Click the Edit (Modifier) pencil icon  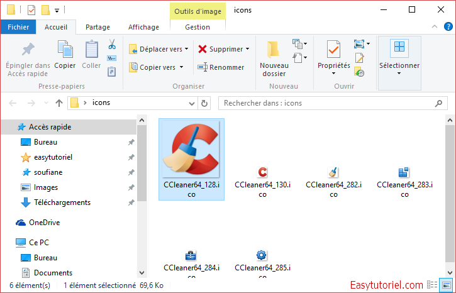[x=360, y=58]
